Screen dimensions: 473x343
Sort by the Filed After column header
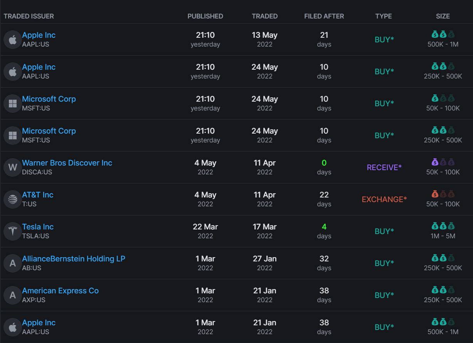point(324,16)
